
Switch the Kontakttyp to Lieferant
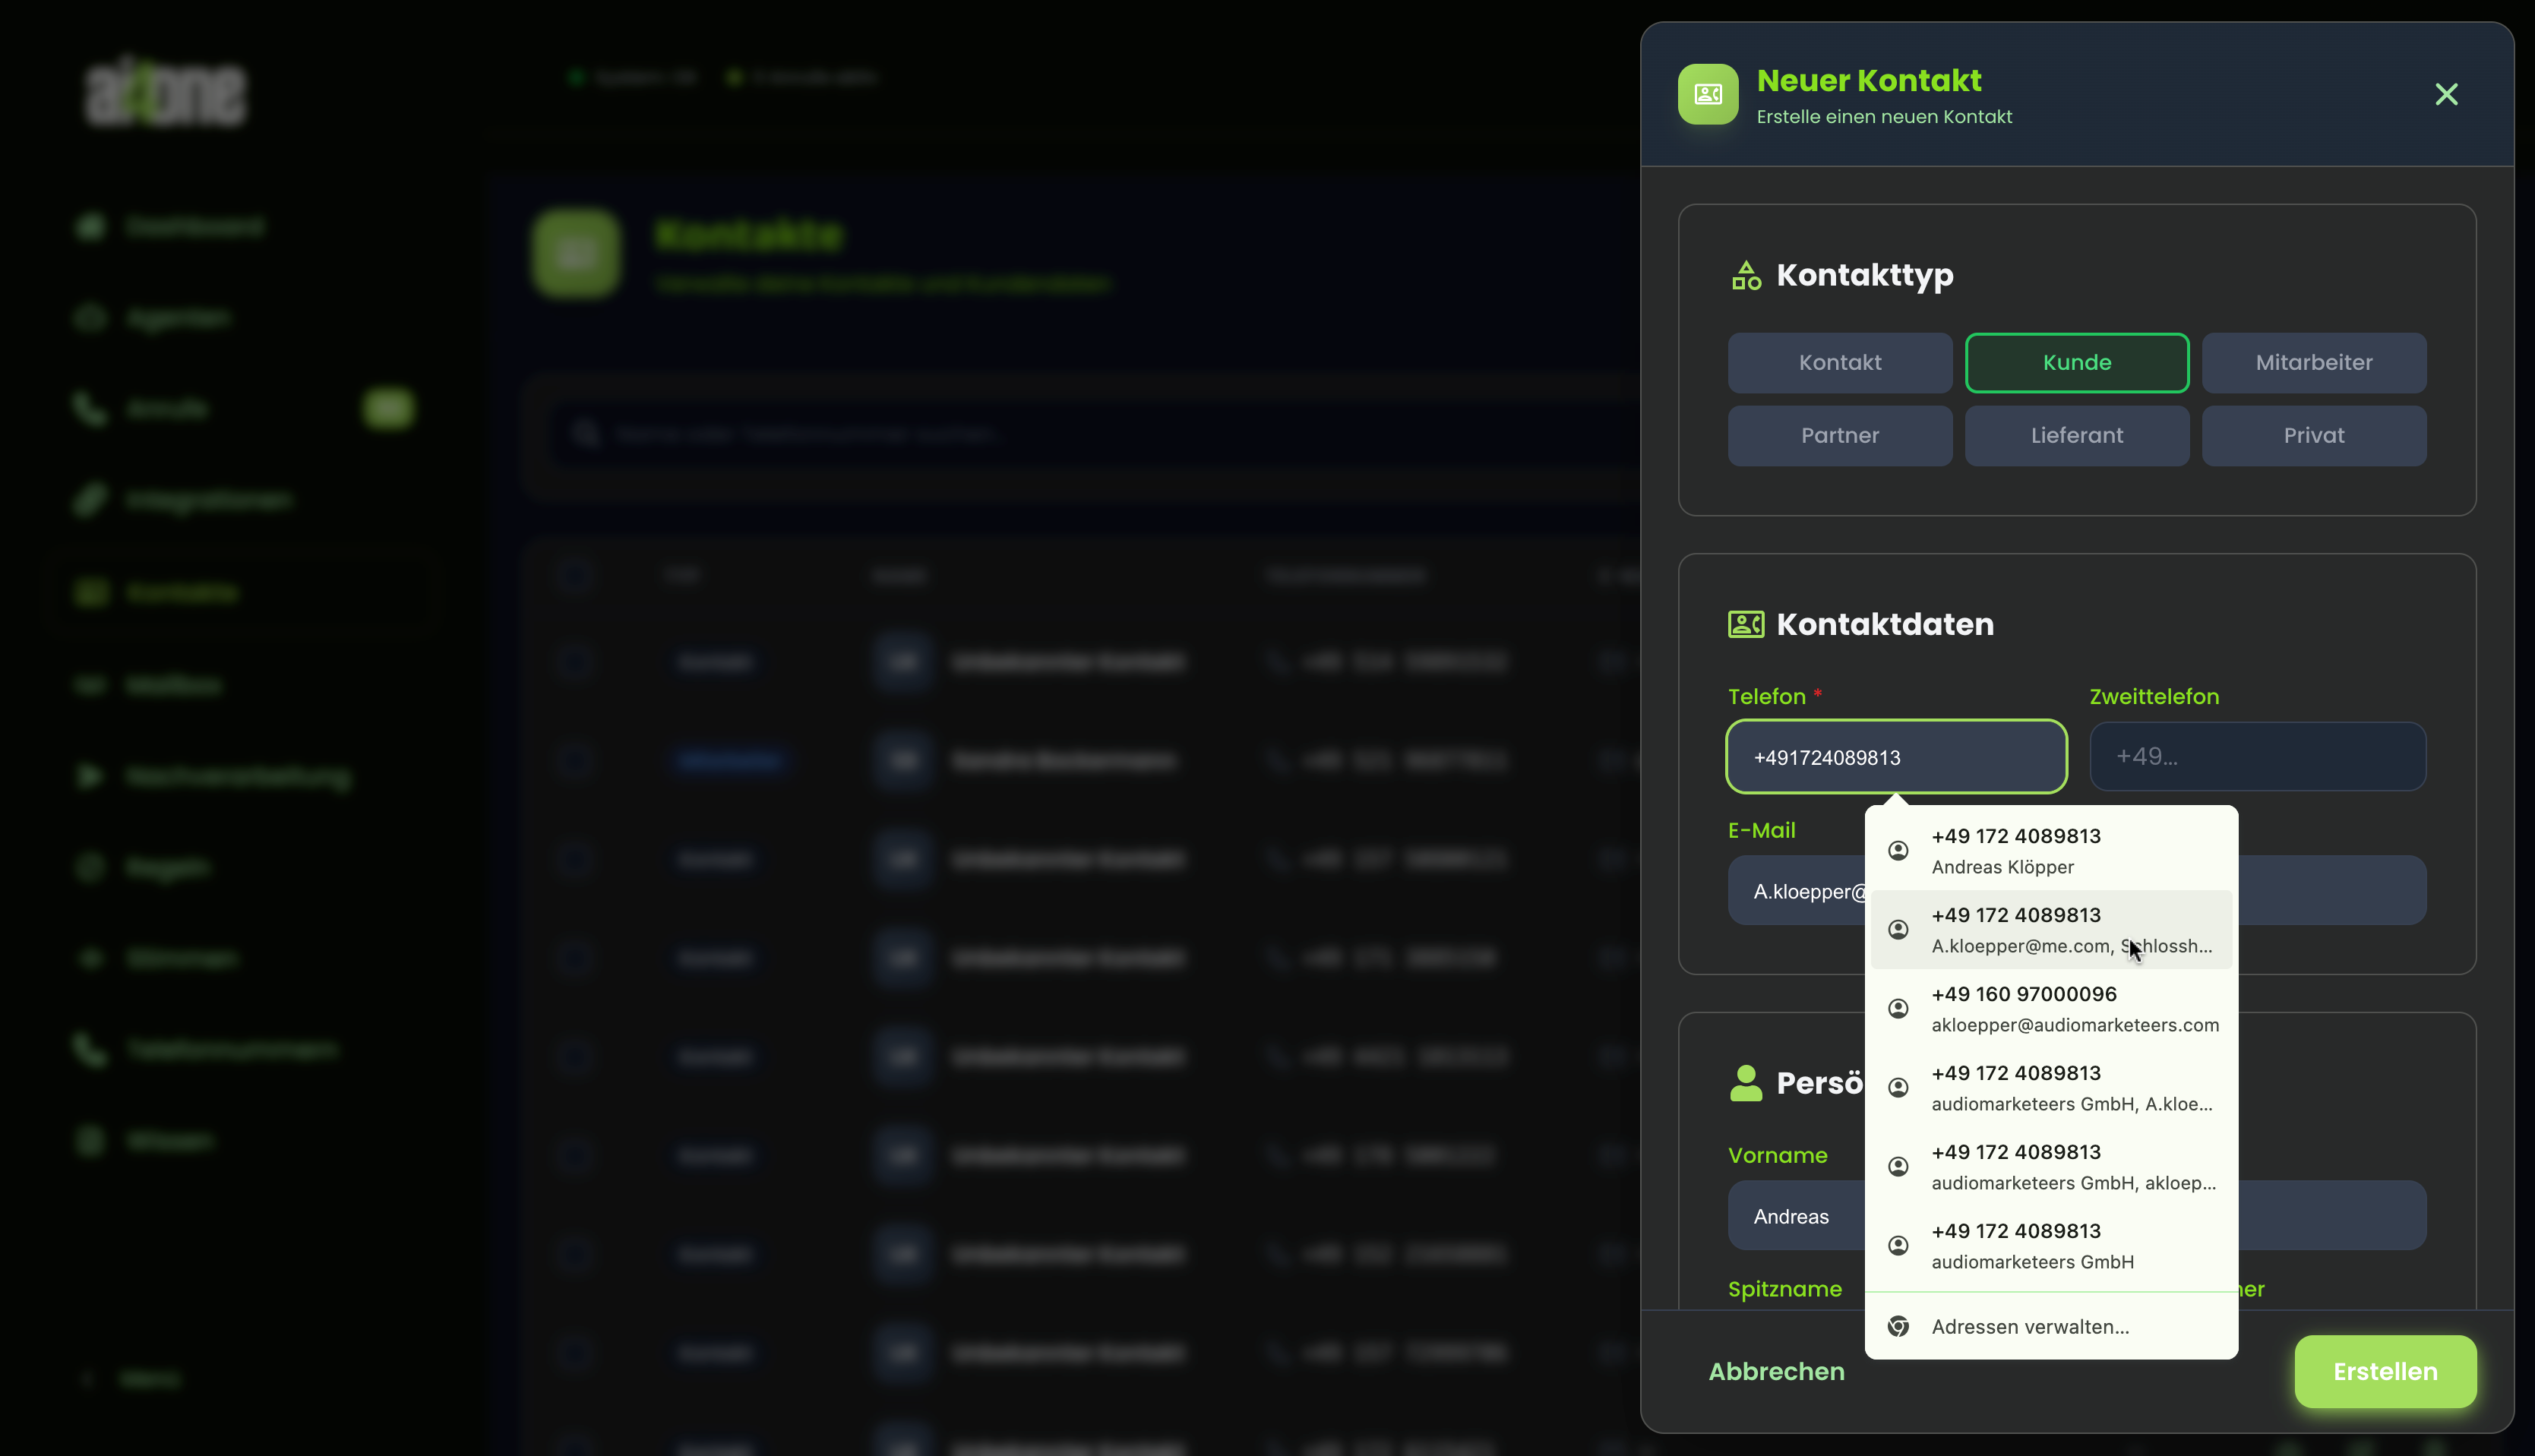coord(2076,435)
